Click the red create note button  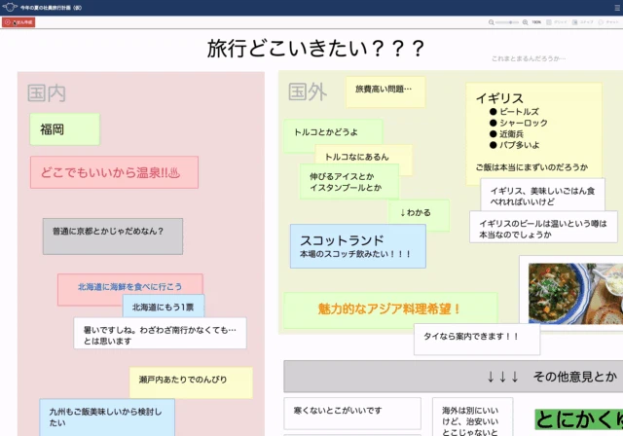tap(18, 22)
